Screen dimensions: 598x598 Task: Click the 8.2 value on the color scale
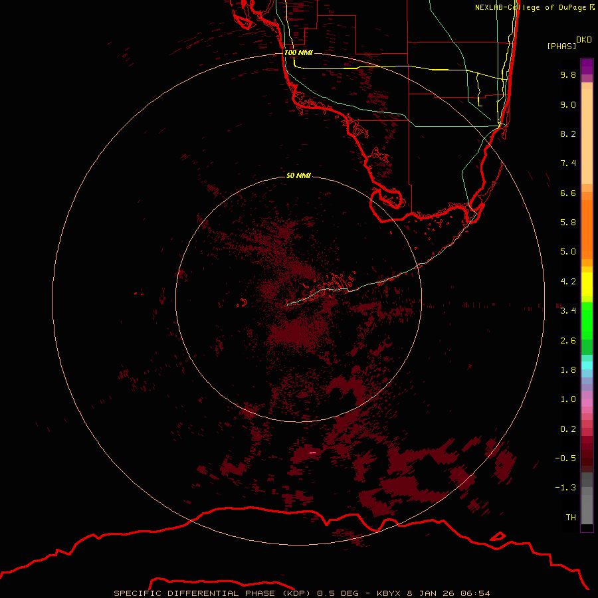568,134
